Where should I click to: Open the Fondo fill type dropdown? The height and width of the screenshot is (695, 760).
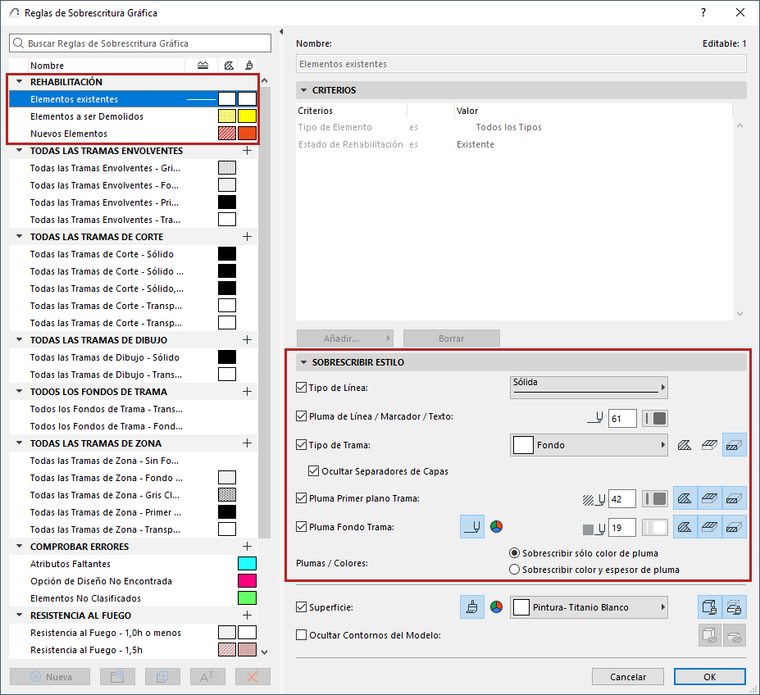click(589, 445)
